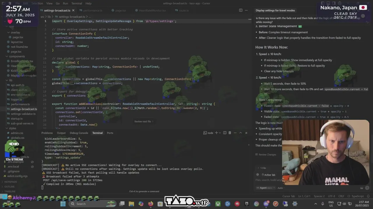The height and width of the screenshot is (209, 373).
Task: Open the page.tsx editor tab
Action: pyautogui.click(x=120, y=10)
